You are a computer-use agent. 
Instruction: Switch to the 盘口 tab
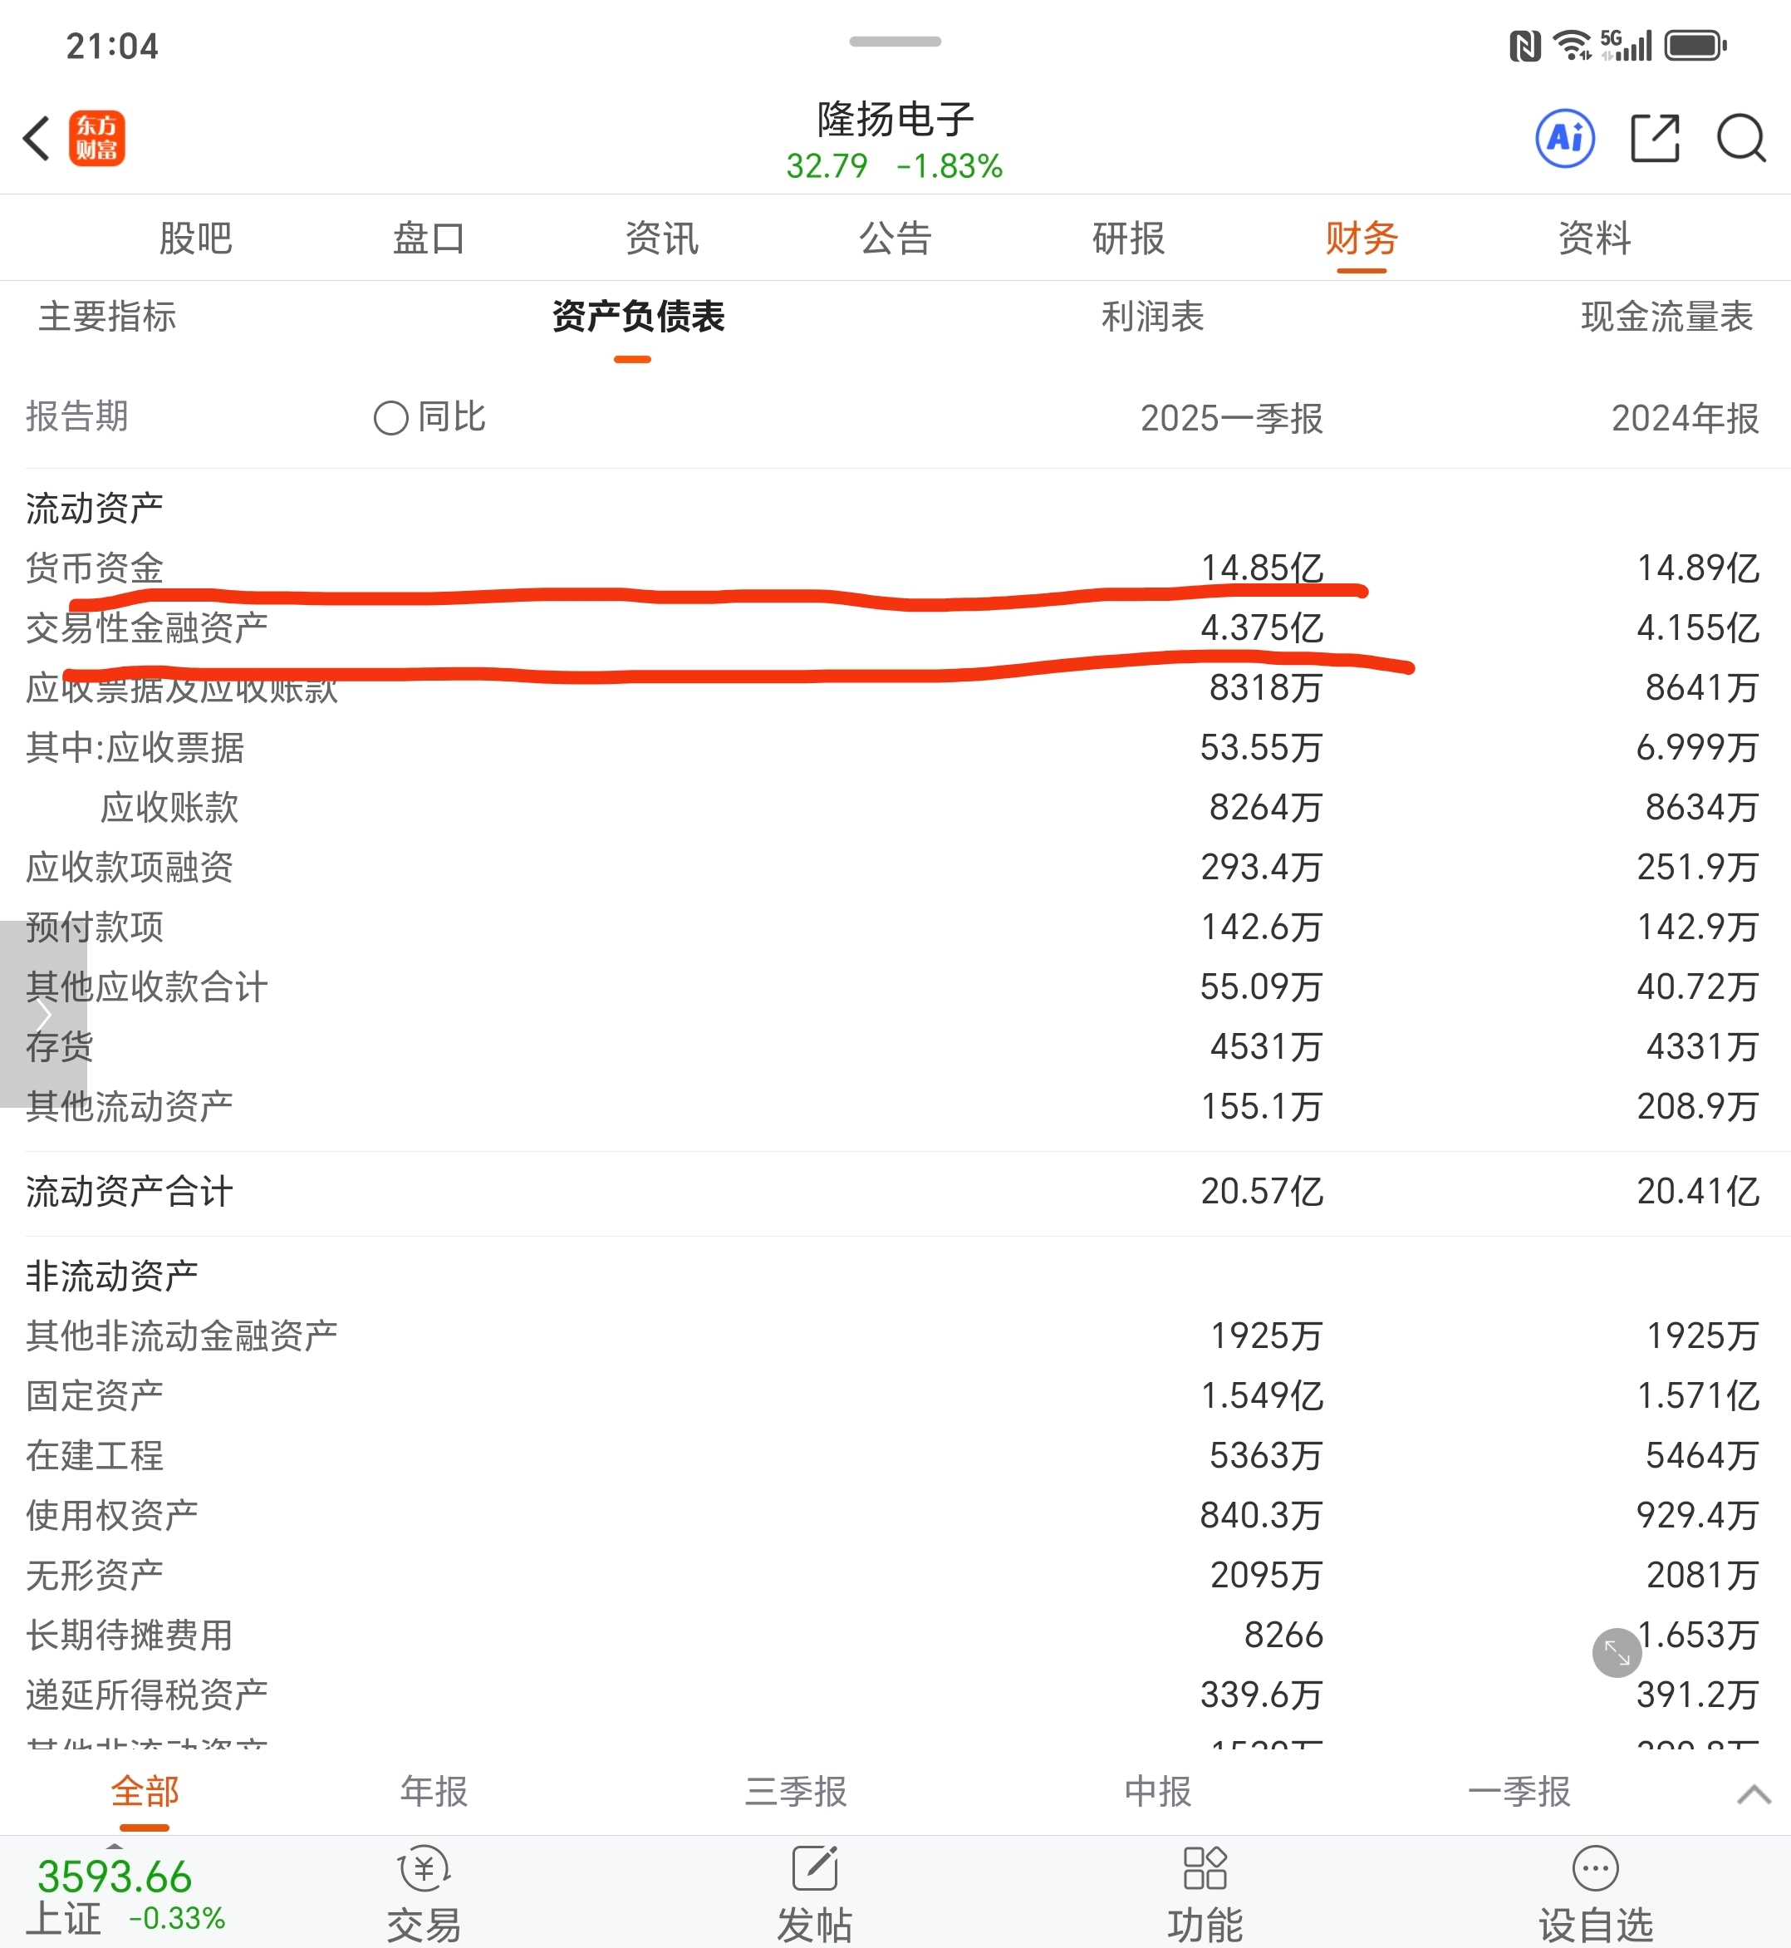pyautogui.click(x=429, y=239)
